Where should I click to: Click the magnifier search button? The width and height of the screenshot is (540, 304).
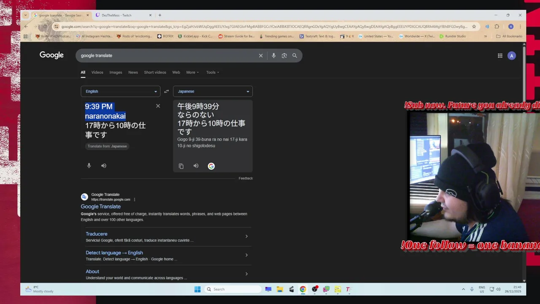click(x=294, y=55)
